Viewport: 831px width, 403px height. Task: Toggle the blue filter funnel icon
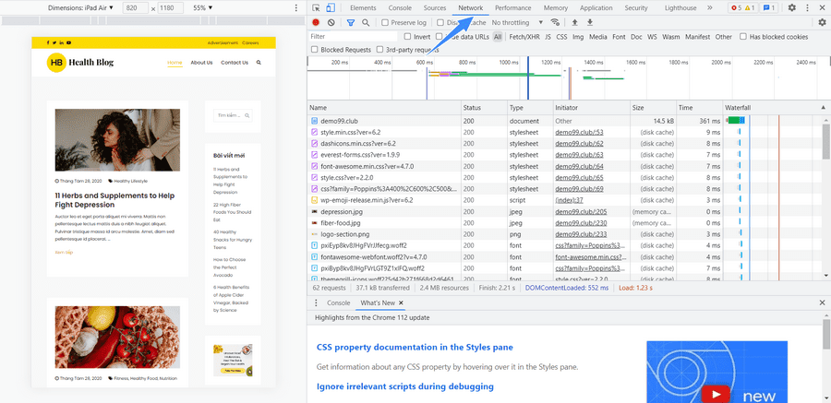[351, 23]
